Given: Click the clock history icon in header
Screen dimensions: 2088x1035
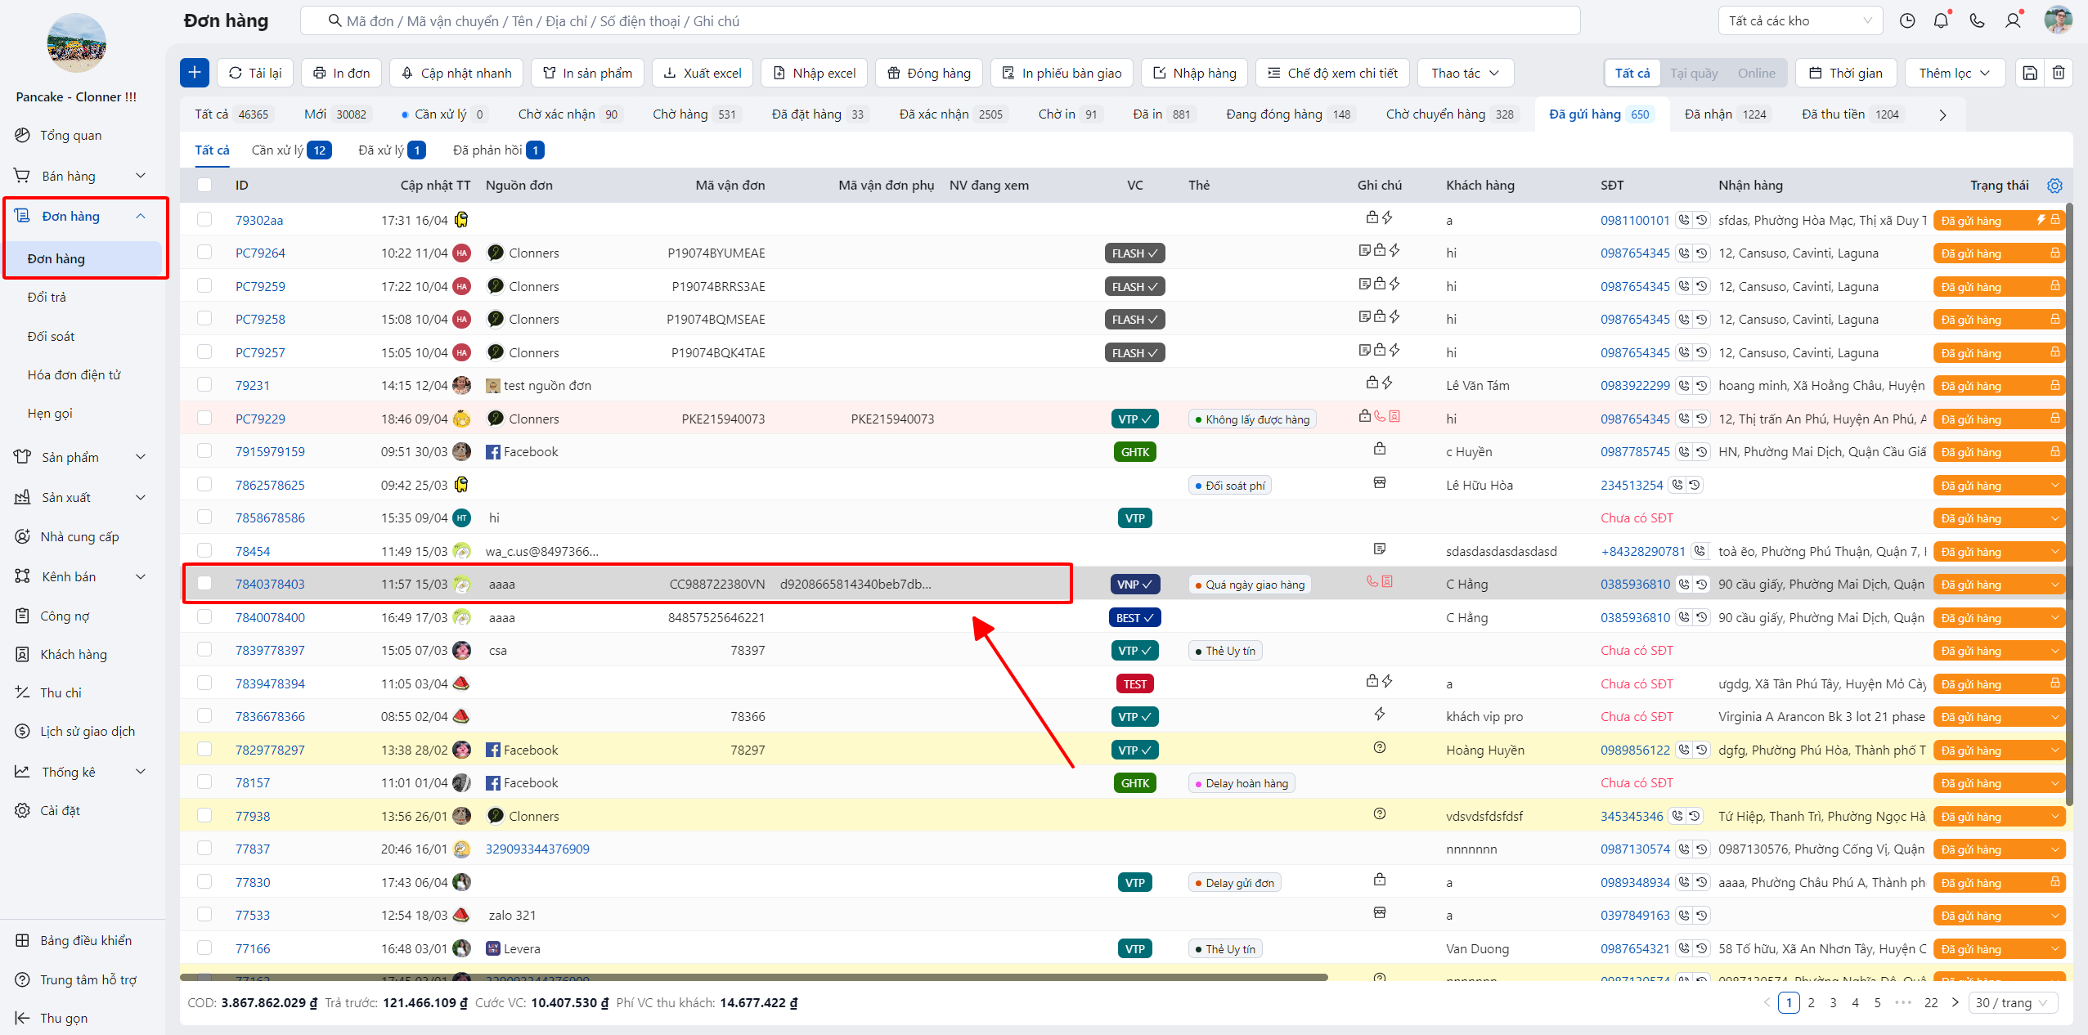Looking at the screenshot, I should (x=1906, y=20).
